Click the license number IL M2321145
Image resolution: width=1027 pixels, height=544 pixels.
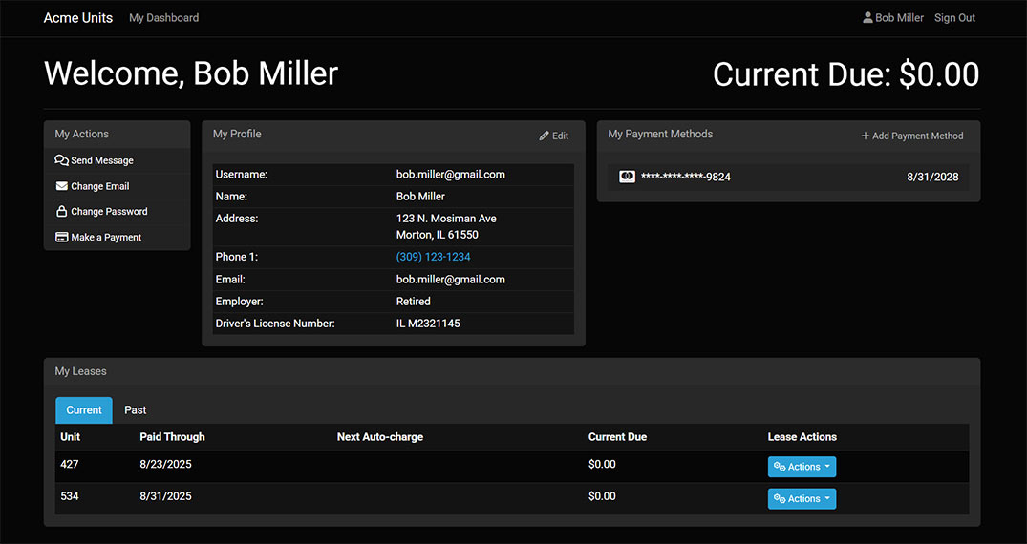[428, 323]
